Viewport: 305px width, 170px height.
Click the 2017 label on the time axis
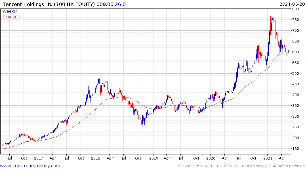[39, 158]
